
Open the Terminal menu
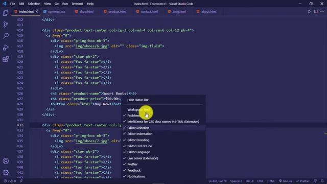click(x=77, y=4)
